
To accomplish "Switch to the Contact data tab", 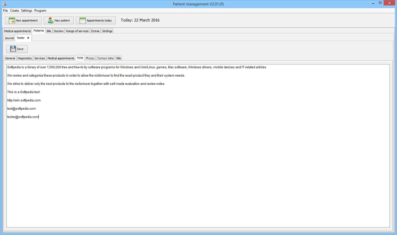I will click(105, 58).
